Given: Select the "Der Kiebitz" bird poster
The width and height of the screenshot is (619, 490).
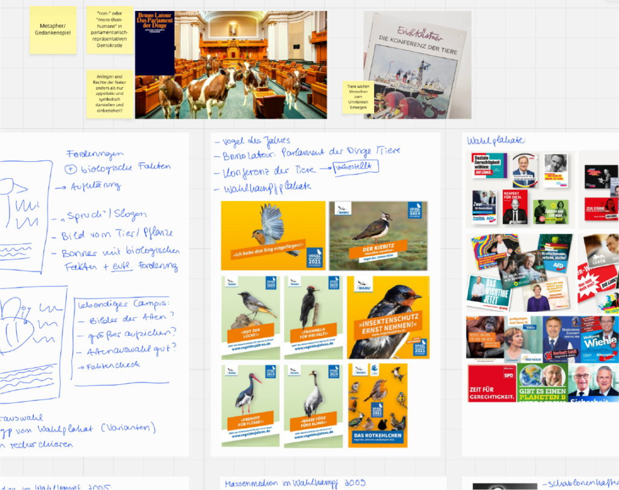Looking at the screenshot, I should (x=378, y=235).
